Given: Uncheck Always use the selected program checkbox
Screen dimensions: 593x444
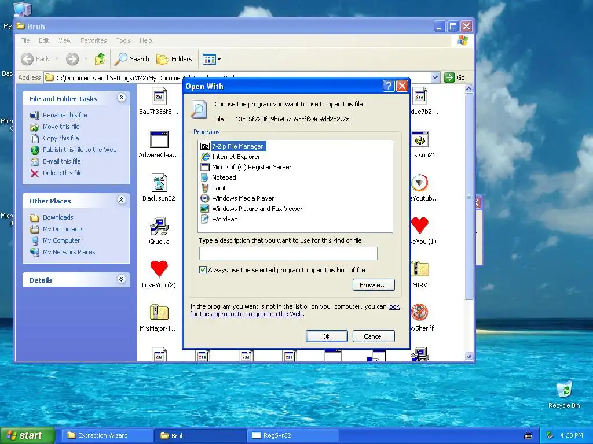Looking at the screenshot, I should pos(203,269).
